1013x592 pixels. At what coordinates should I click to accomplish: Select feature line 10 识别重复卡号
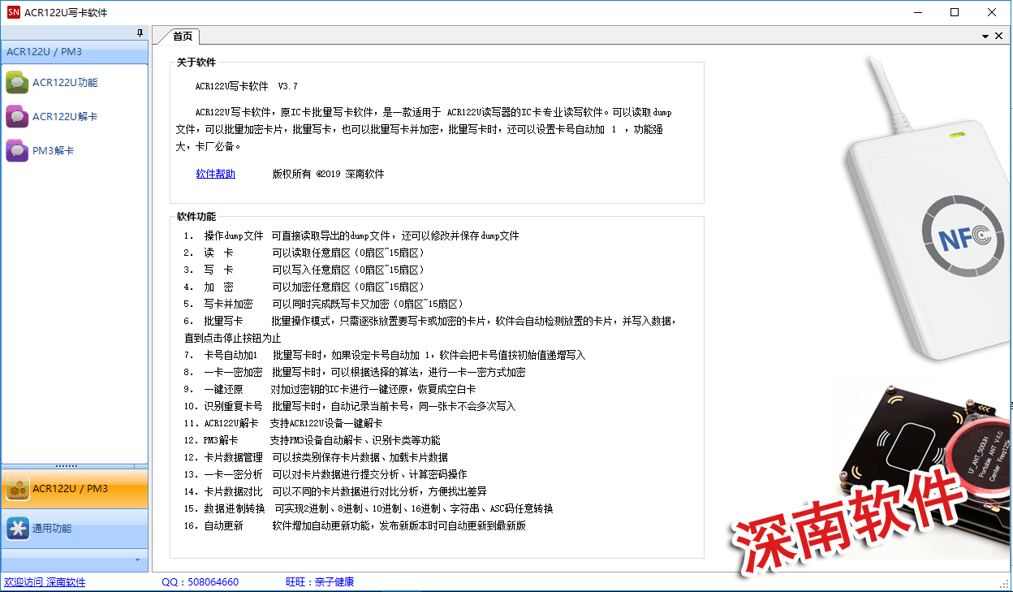tap(349, 406)
